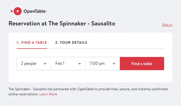Screen dimensions: 181x106
Task: Open the reservation time dropdown
Action: point(102,64)
